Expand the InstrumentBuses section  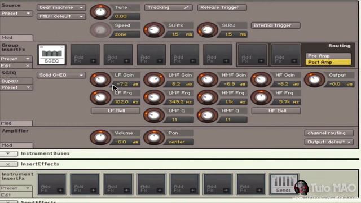tap(8, 153)
